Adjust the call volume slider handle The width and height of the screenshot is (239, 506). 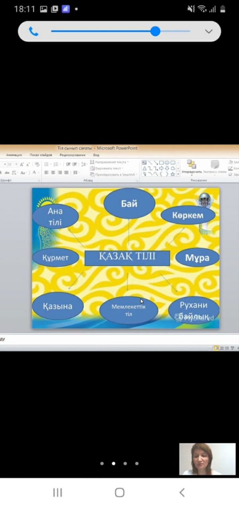point(155,31)
